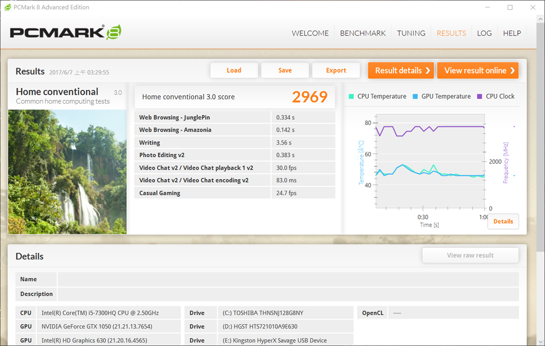Click the waterfall thumbnail image

click(x=67, y=172)
